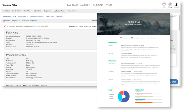Click the 1st Interview rank trophy icon
Screen dimensions: 185x111
point(5,26)
